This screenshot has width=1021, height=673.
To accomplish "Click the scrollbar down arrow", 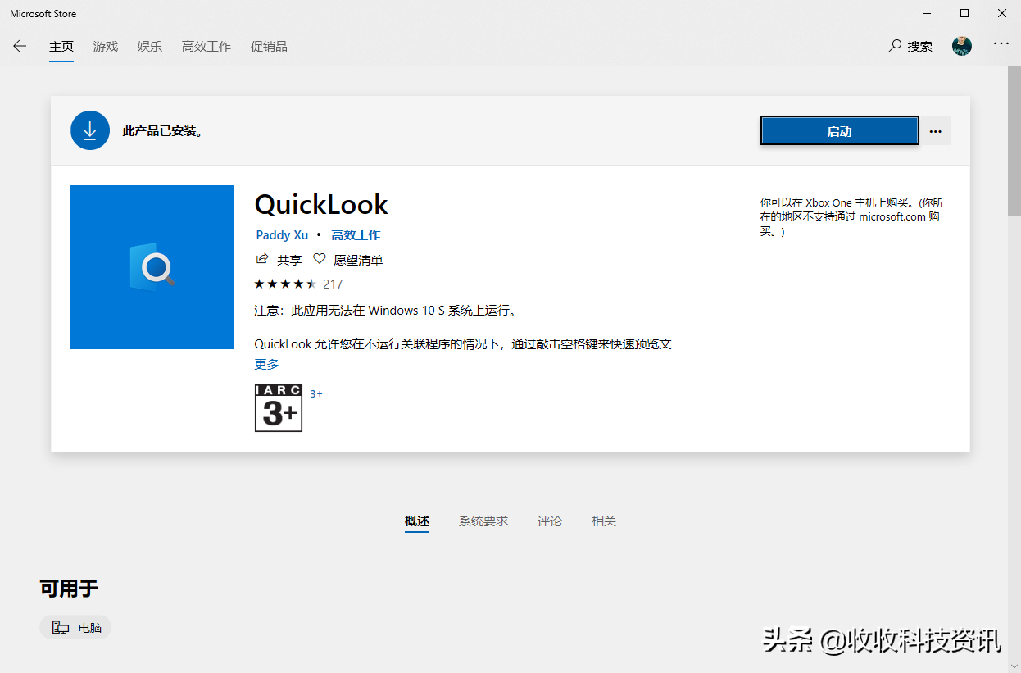I will [1014, 666].
